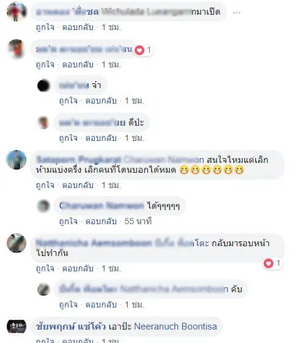304x343 pixels.
Task: Open ชัยพฤกษ์ แซ่โค้ว profile name
Action: [71, 326]
